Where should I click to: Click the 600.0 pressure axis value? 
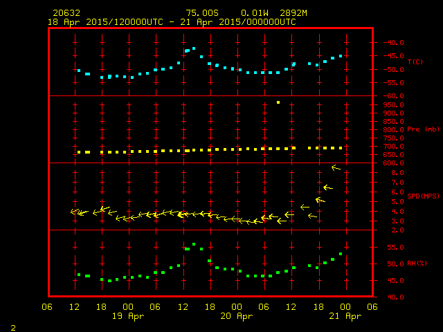tap(394, 163)
